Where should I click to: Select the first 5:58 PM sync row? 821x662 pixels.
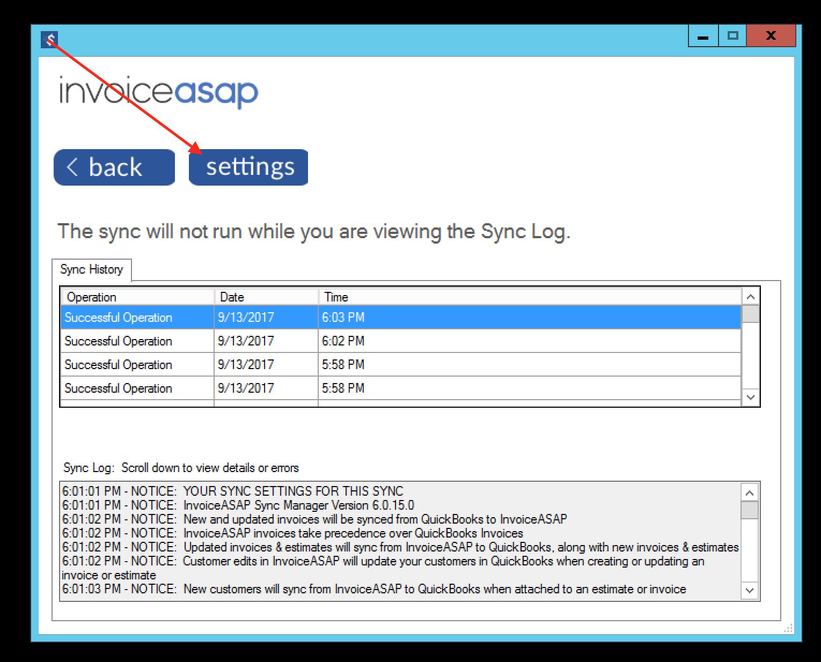(x=400, y=364)
